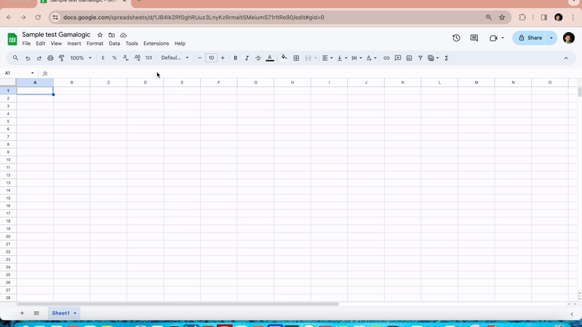The image size is (582, 327).
Task: Toggle strikethrough formatting
Action: (258, 58)
